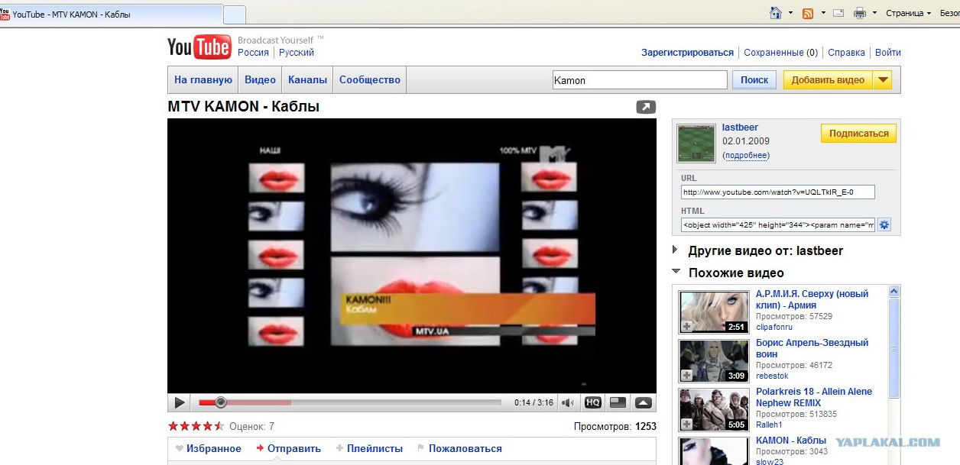This screenshot has width=960, height=465.
Task: Open the KAMON - Каблы related video link
Action: (791, 441)
